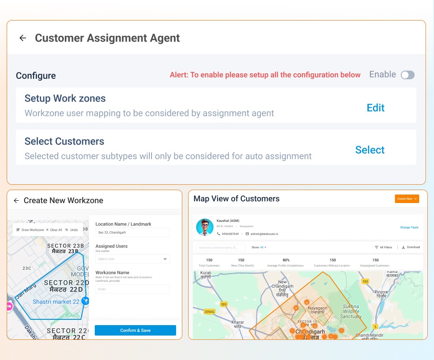This screenshot has width=434, height=360.
Task: Click the Nayagaon label on customer map
Action: pos(317,310)
